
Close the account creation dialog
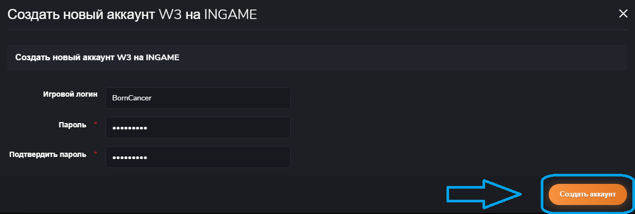[623, 14]
